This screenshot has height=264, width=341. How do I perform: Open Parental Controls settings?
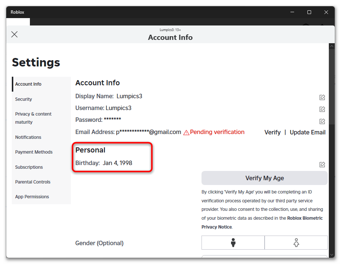(41, 182)
